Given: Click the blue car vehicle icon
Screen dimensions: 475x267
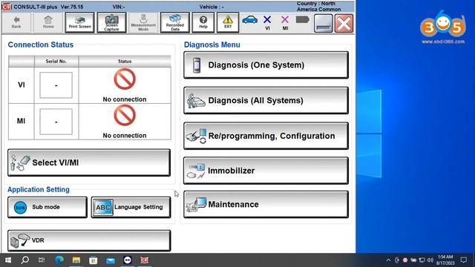Looking at the screenshot, I should pos(250,20).
